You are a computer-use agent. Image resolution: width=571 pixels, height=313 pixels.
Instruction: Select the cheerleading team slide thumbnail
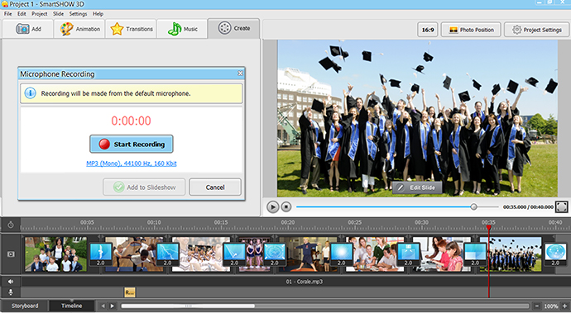point(200,254)
